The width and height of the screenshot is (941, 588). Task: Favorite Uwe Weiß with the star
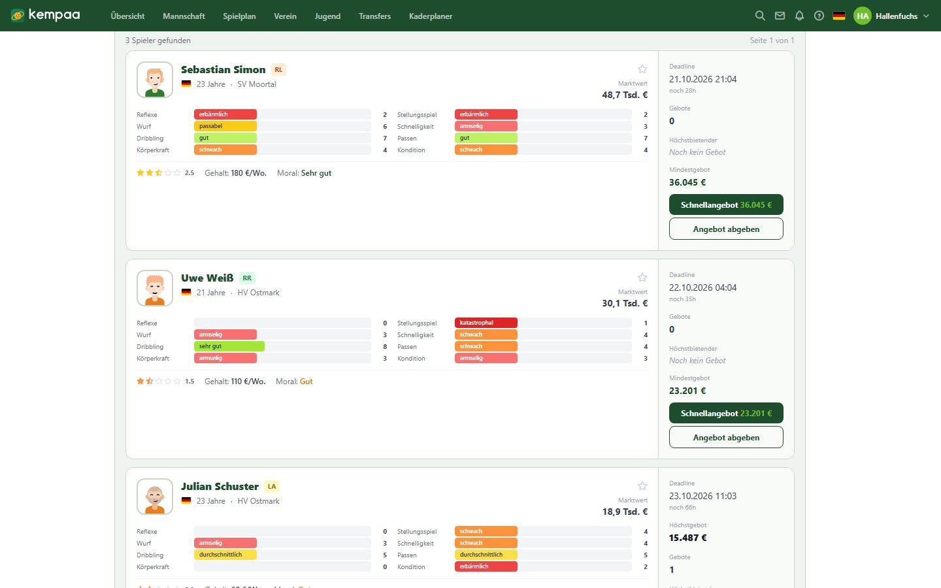click(642, 278)
